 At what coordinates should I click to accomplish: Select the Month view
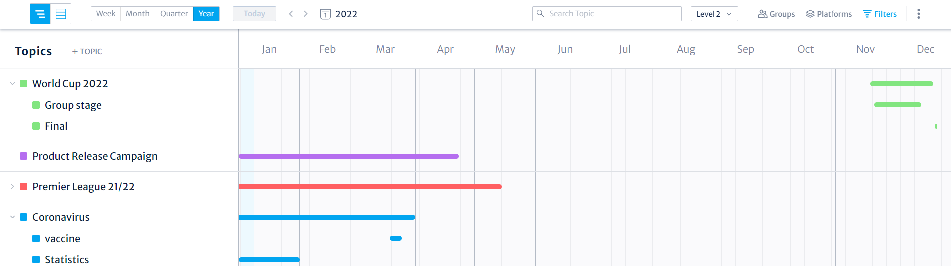pos(138,14)
